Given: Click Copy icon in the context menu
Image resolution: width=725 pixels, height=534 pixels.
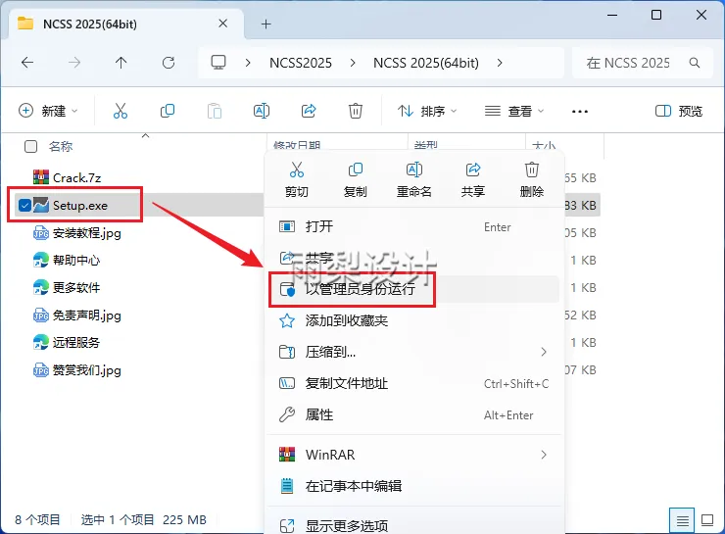Looking at the screenshot, I should 355,170.
